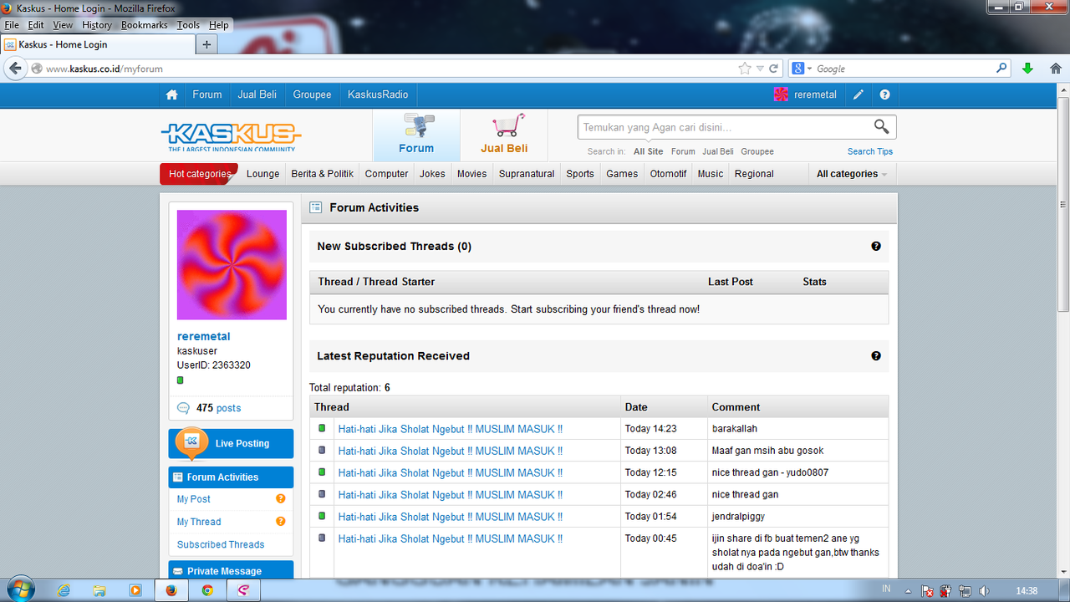Set search scope to All Site
The height and width of the screenshot is (602, 1070).
point(649,151)
